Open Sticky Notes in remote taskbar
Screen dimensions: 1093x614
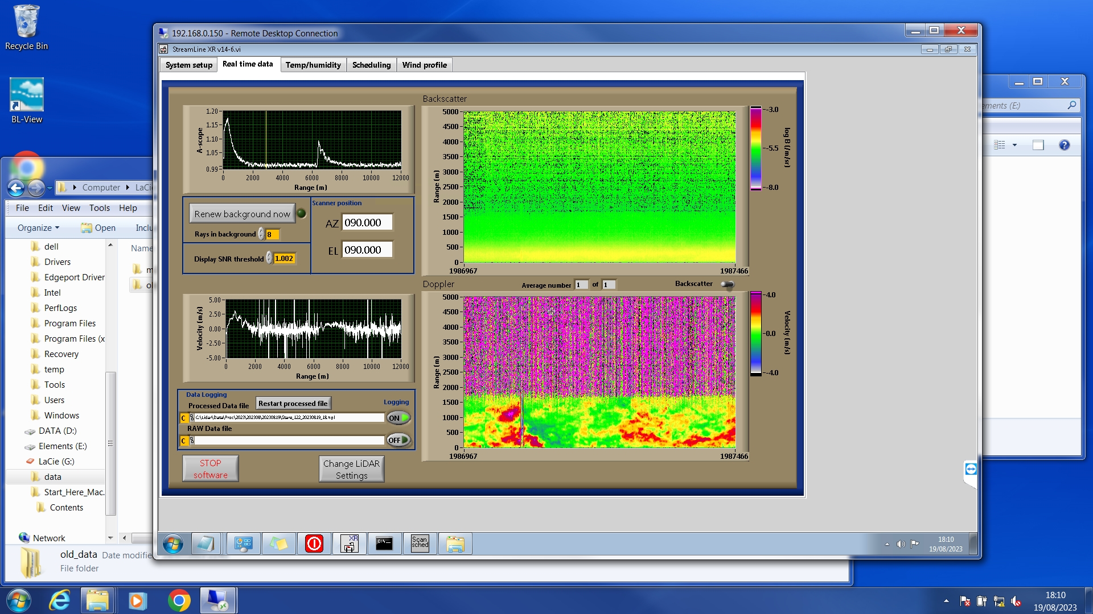[278, 544]
